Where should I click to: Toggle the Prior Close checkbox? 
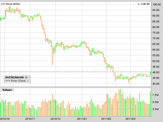tap(28, 81)
